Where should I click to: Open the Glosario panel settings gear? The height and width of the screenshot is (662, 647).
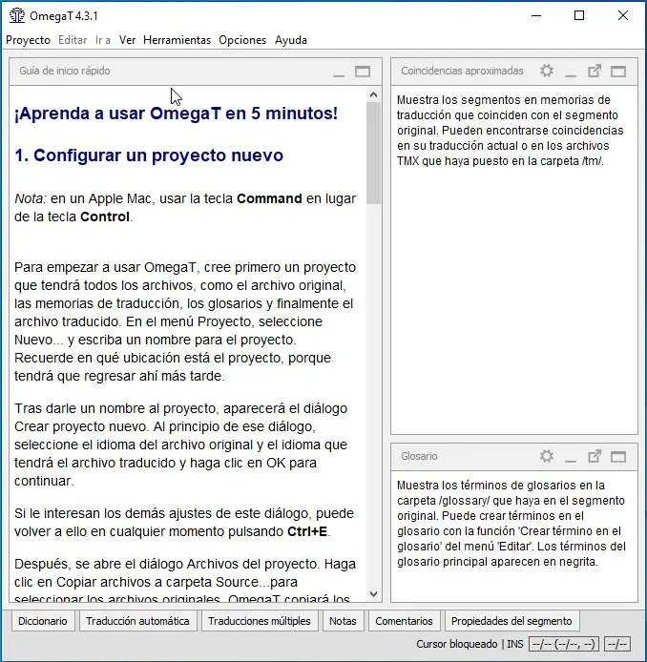[547, 456]
